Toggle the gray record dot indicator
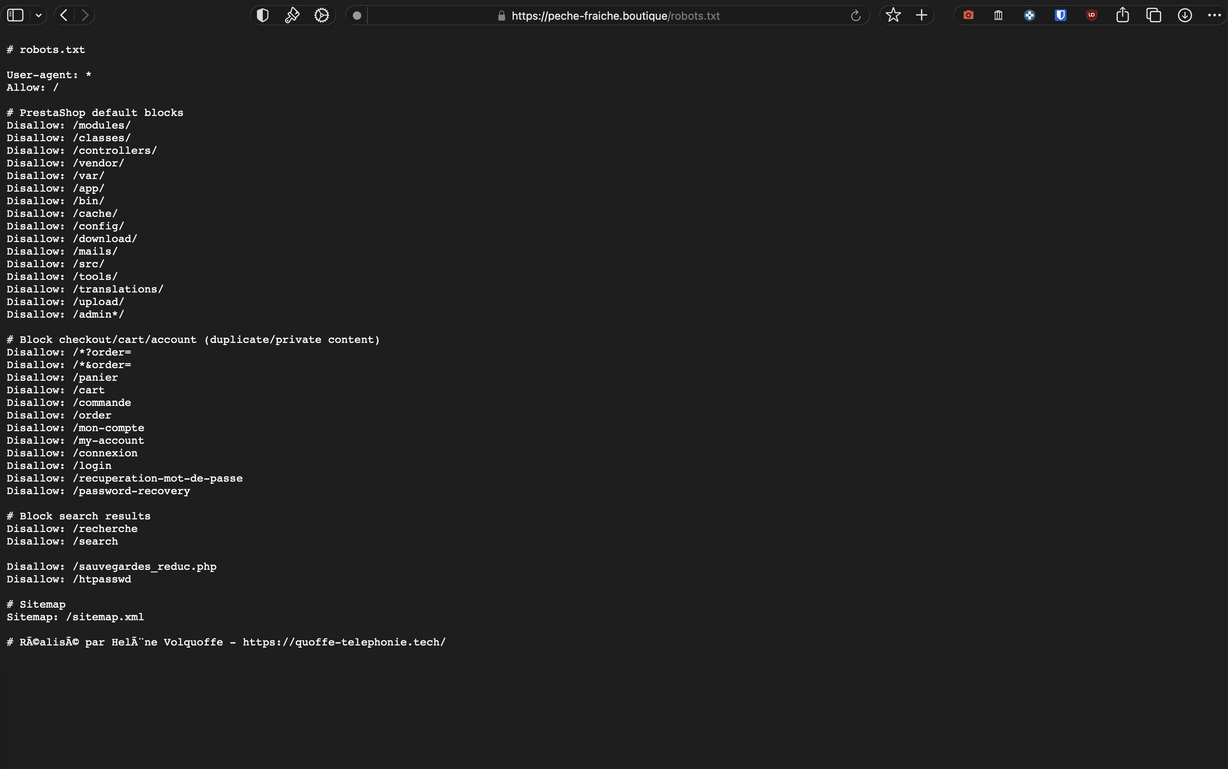This screenshot has height=769, width=1228. click(x=357, y=15)
